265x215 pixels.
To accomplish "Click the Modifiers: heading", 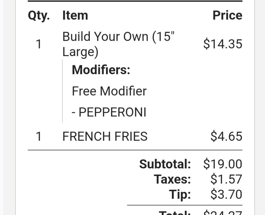I will [x=101, y=70].
